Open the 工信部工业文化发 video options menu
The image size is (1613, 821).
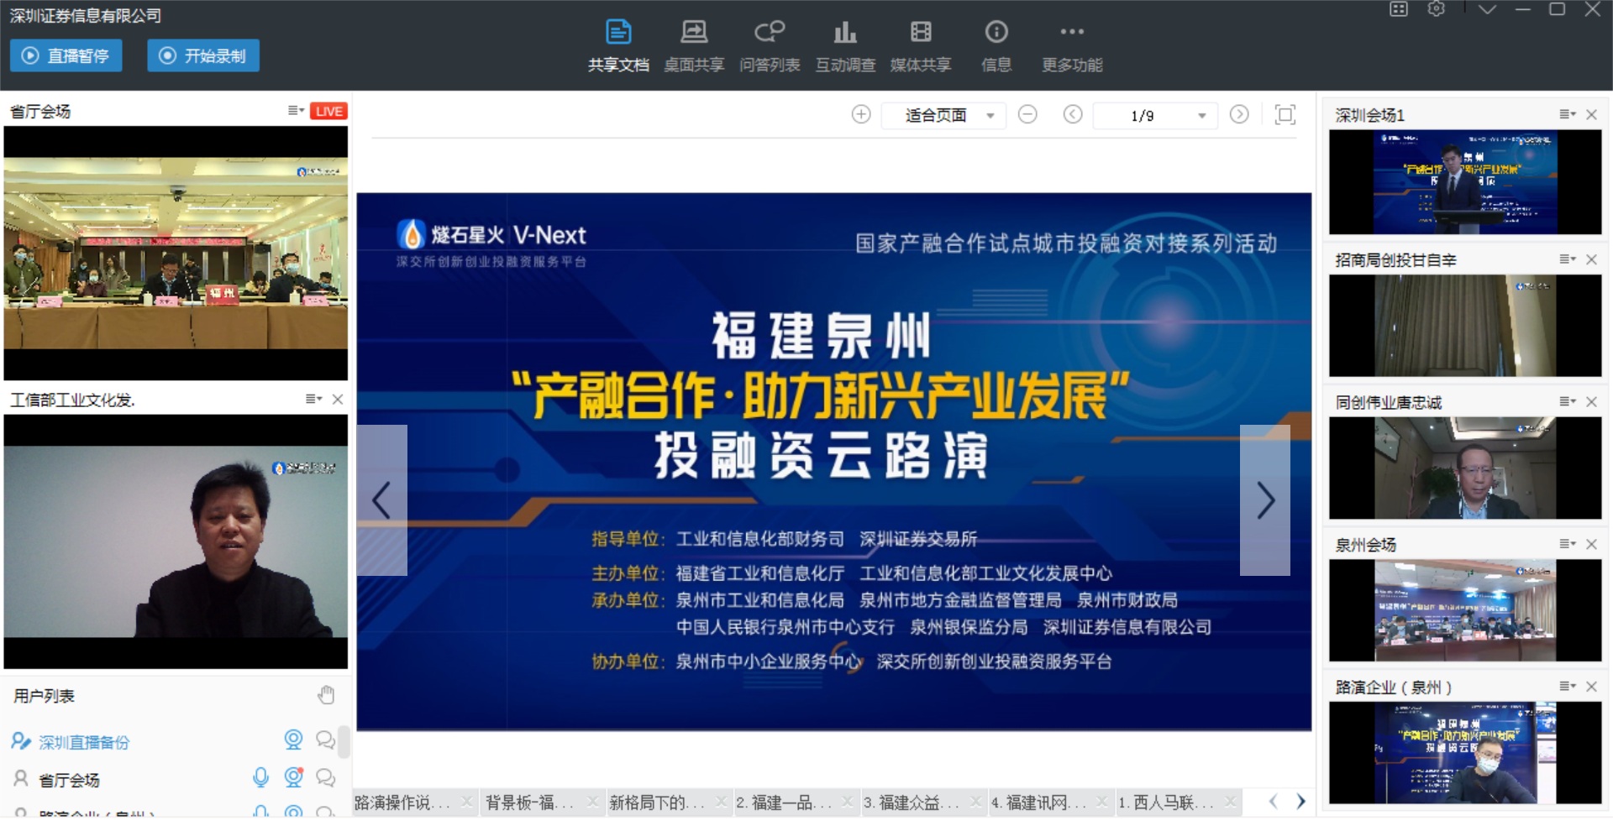pos(314,399)
